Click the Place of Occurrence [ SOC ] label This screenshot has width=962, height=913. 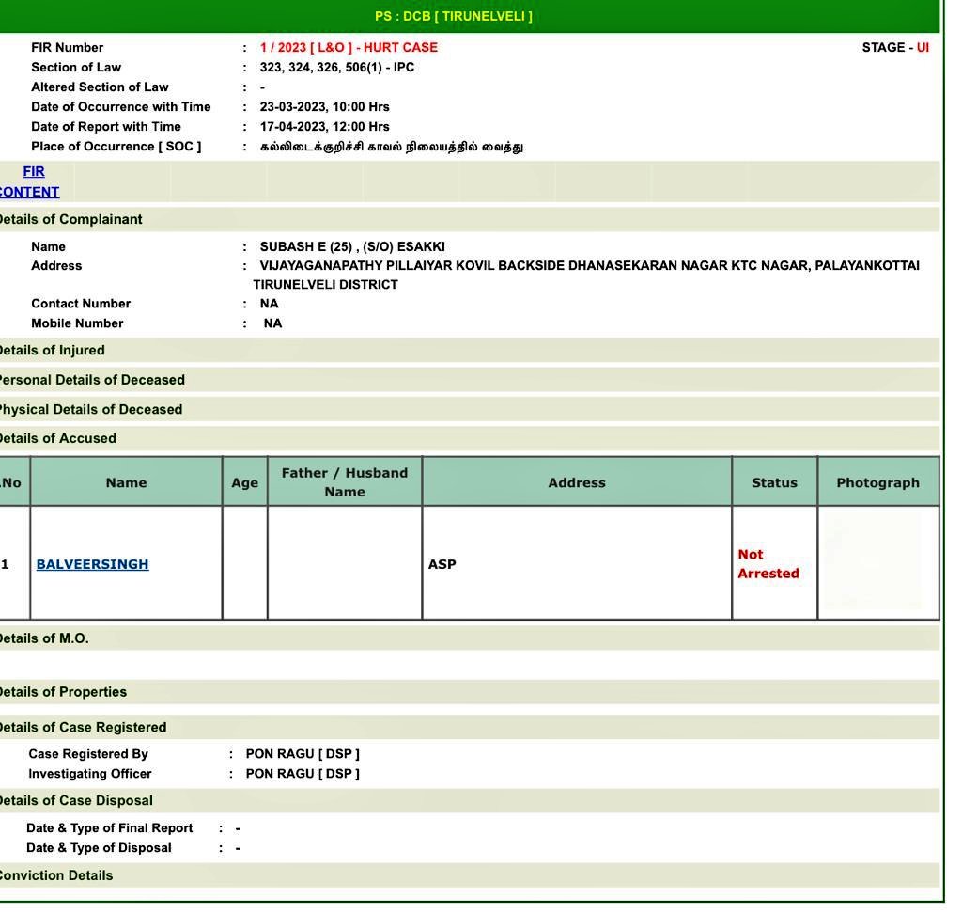pos(116,146)
